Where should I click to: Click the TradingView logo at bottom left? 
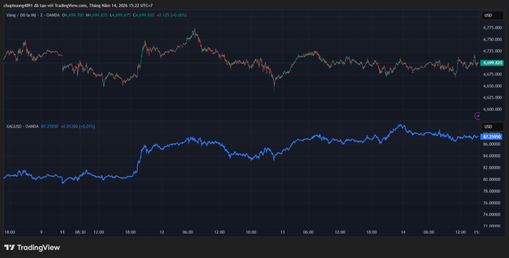pyautogui.click(x=32, y=248)
